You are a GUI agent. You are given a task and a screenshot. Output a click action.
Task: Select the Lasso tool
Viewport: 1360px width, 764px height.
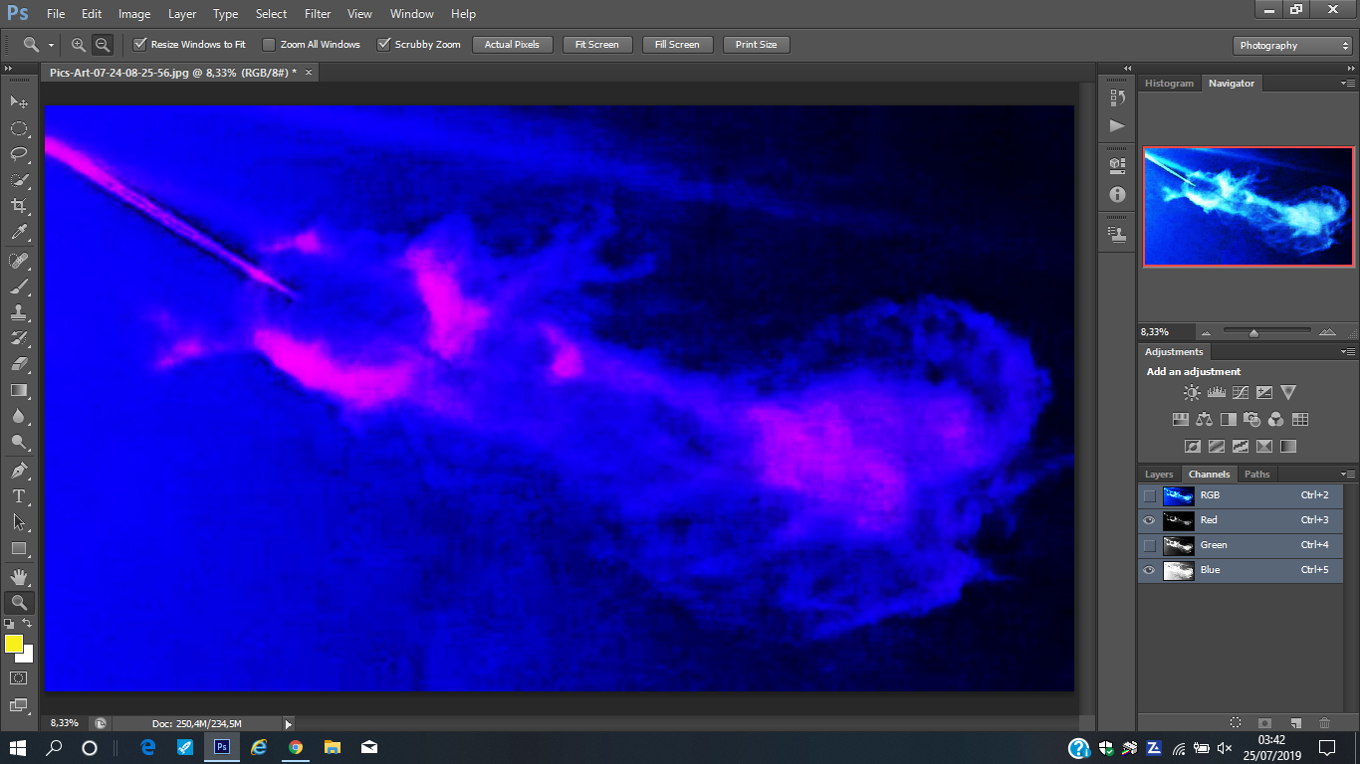pyautogui.click(x=18, y=154)
